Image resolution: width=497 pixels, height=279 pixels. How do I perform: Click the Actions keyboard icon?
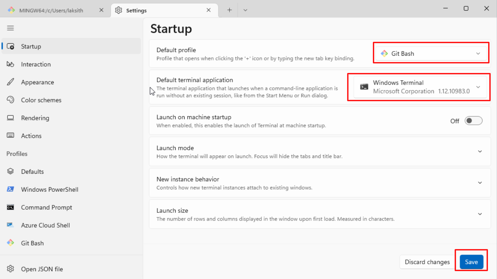coord(11,136)
